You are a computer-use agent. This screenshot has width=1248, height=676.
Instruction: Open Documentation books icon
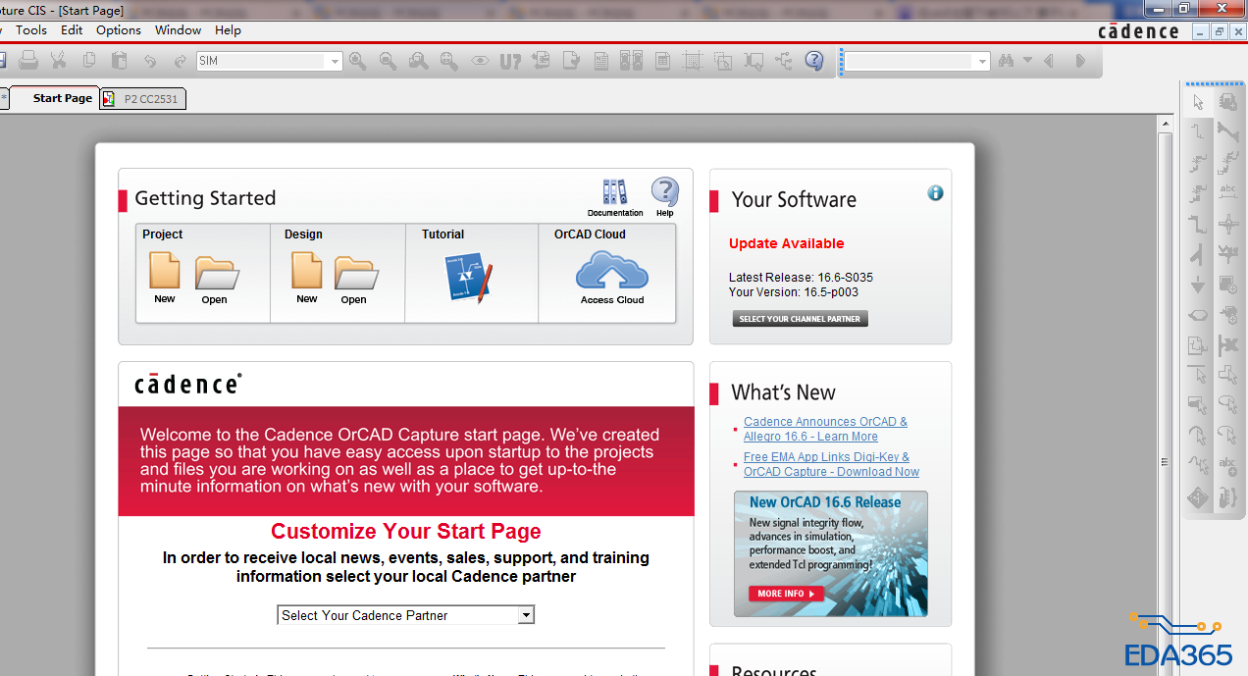(615, 197)
